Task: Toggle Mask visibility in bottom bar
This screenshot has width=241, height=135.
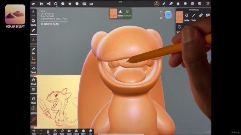Action: click(x=69, y=132)
